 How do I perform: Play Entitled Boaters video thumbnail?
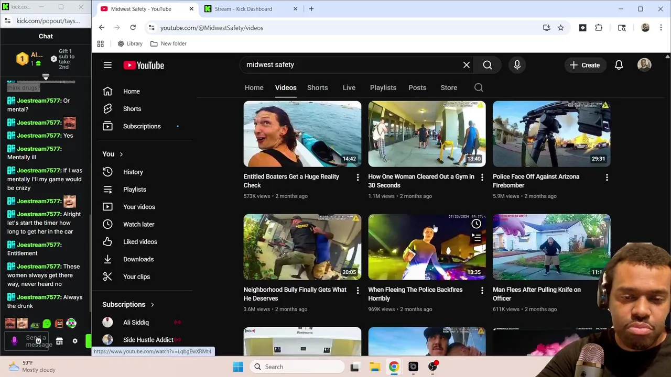click(x=302, y=134)
